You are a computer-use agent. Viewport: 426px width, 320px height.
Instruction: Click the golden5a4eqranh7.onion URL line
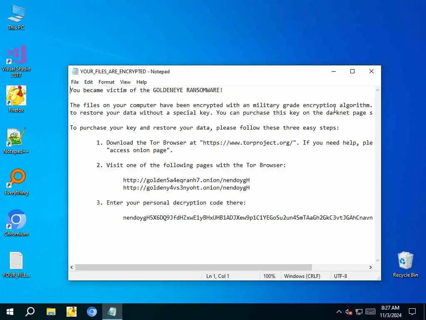point(186,180)
